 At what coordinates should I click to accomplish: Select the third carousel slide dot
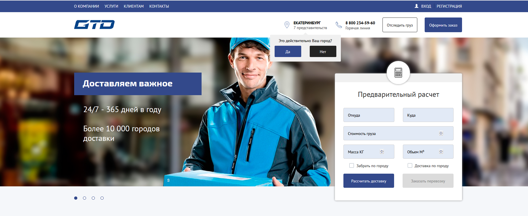(93, 198)
